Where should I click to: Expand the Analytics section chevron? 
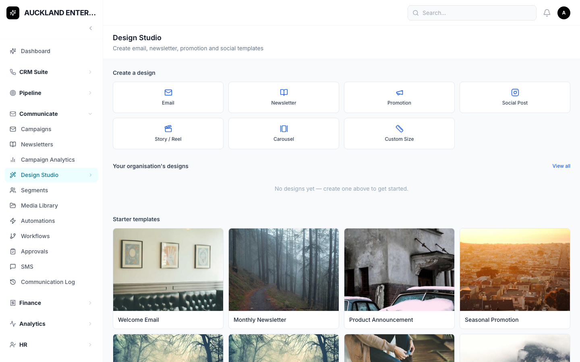tap(90, 324)
